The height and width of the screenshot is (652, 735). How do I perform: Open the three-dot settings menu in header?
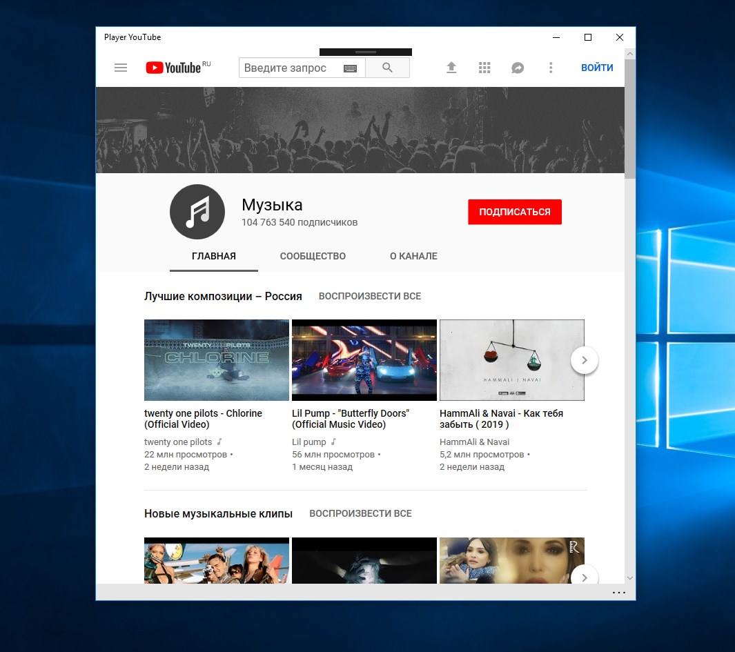click(551, 68)
